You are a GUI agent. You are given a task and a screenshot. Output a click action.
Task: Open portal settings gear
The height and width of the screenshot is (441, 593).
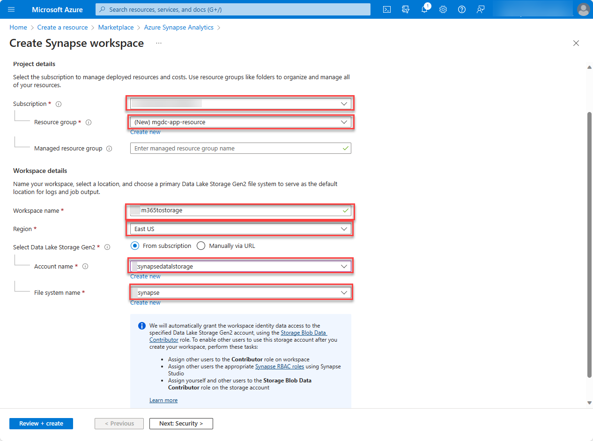tap(443, 9)
